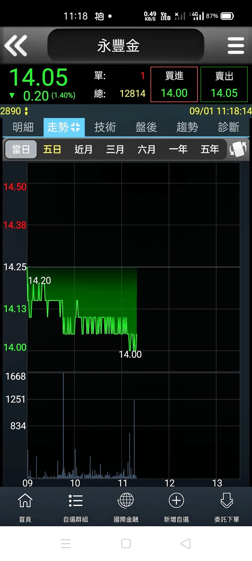The image size is (252, 561).
Task: Rotate the chart with the rotate-screen icon
Action: [238, 149]
